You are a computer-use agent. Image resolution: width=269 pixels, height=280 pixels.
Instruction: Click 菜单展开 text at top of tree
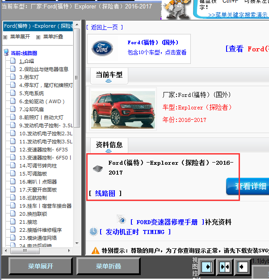(x=20, y=37)
